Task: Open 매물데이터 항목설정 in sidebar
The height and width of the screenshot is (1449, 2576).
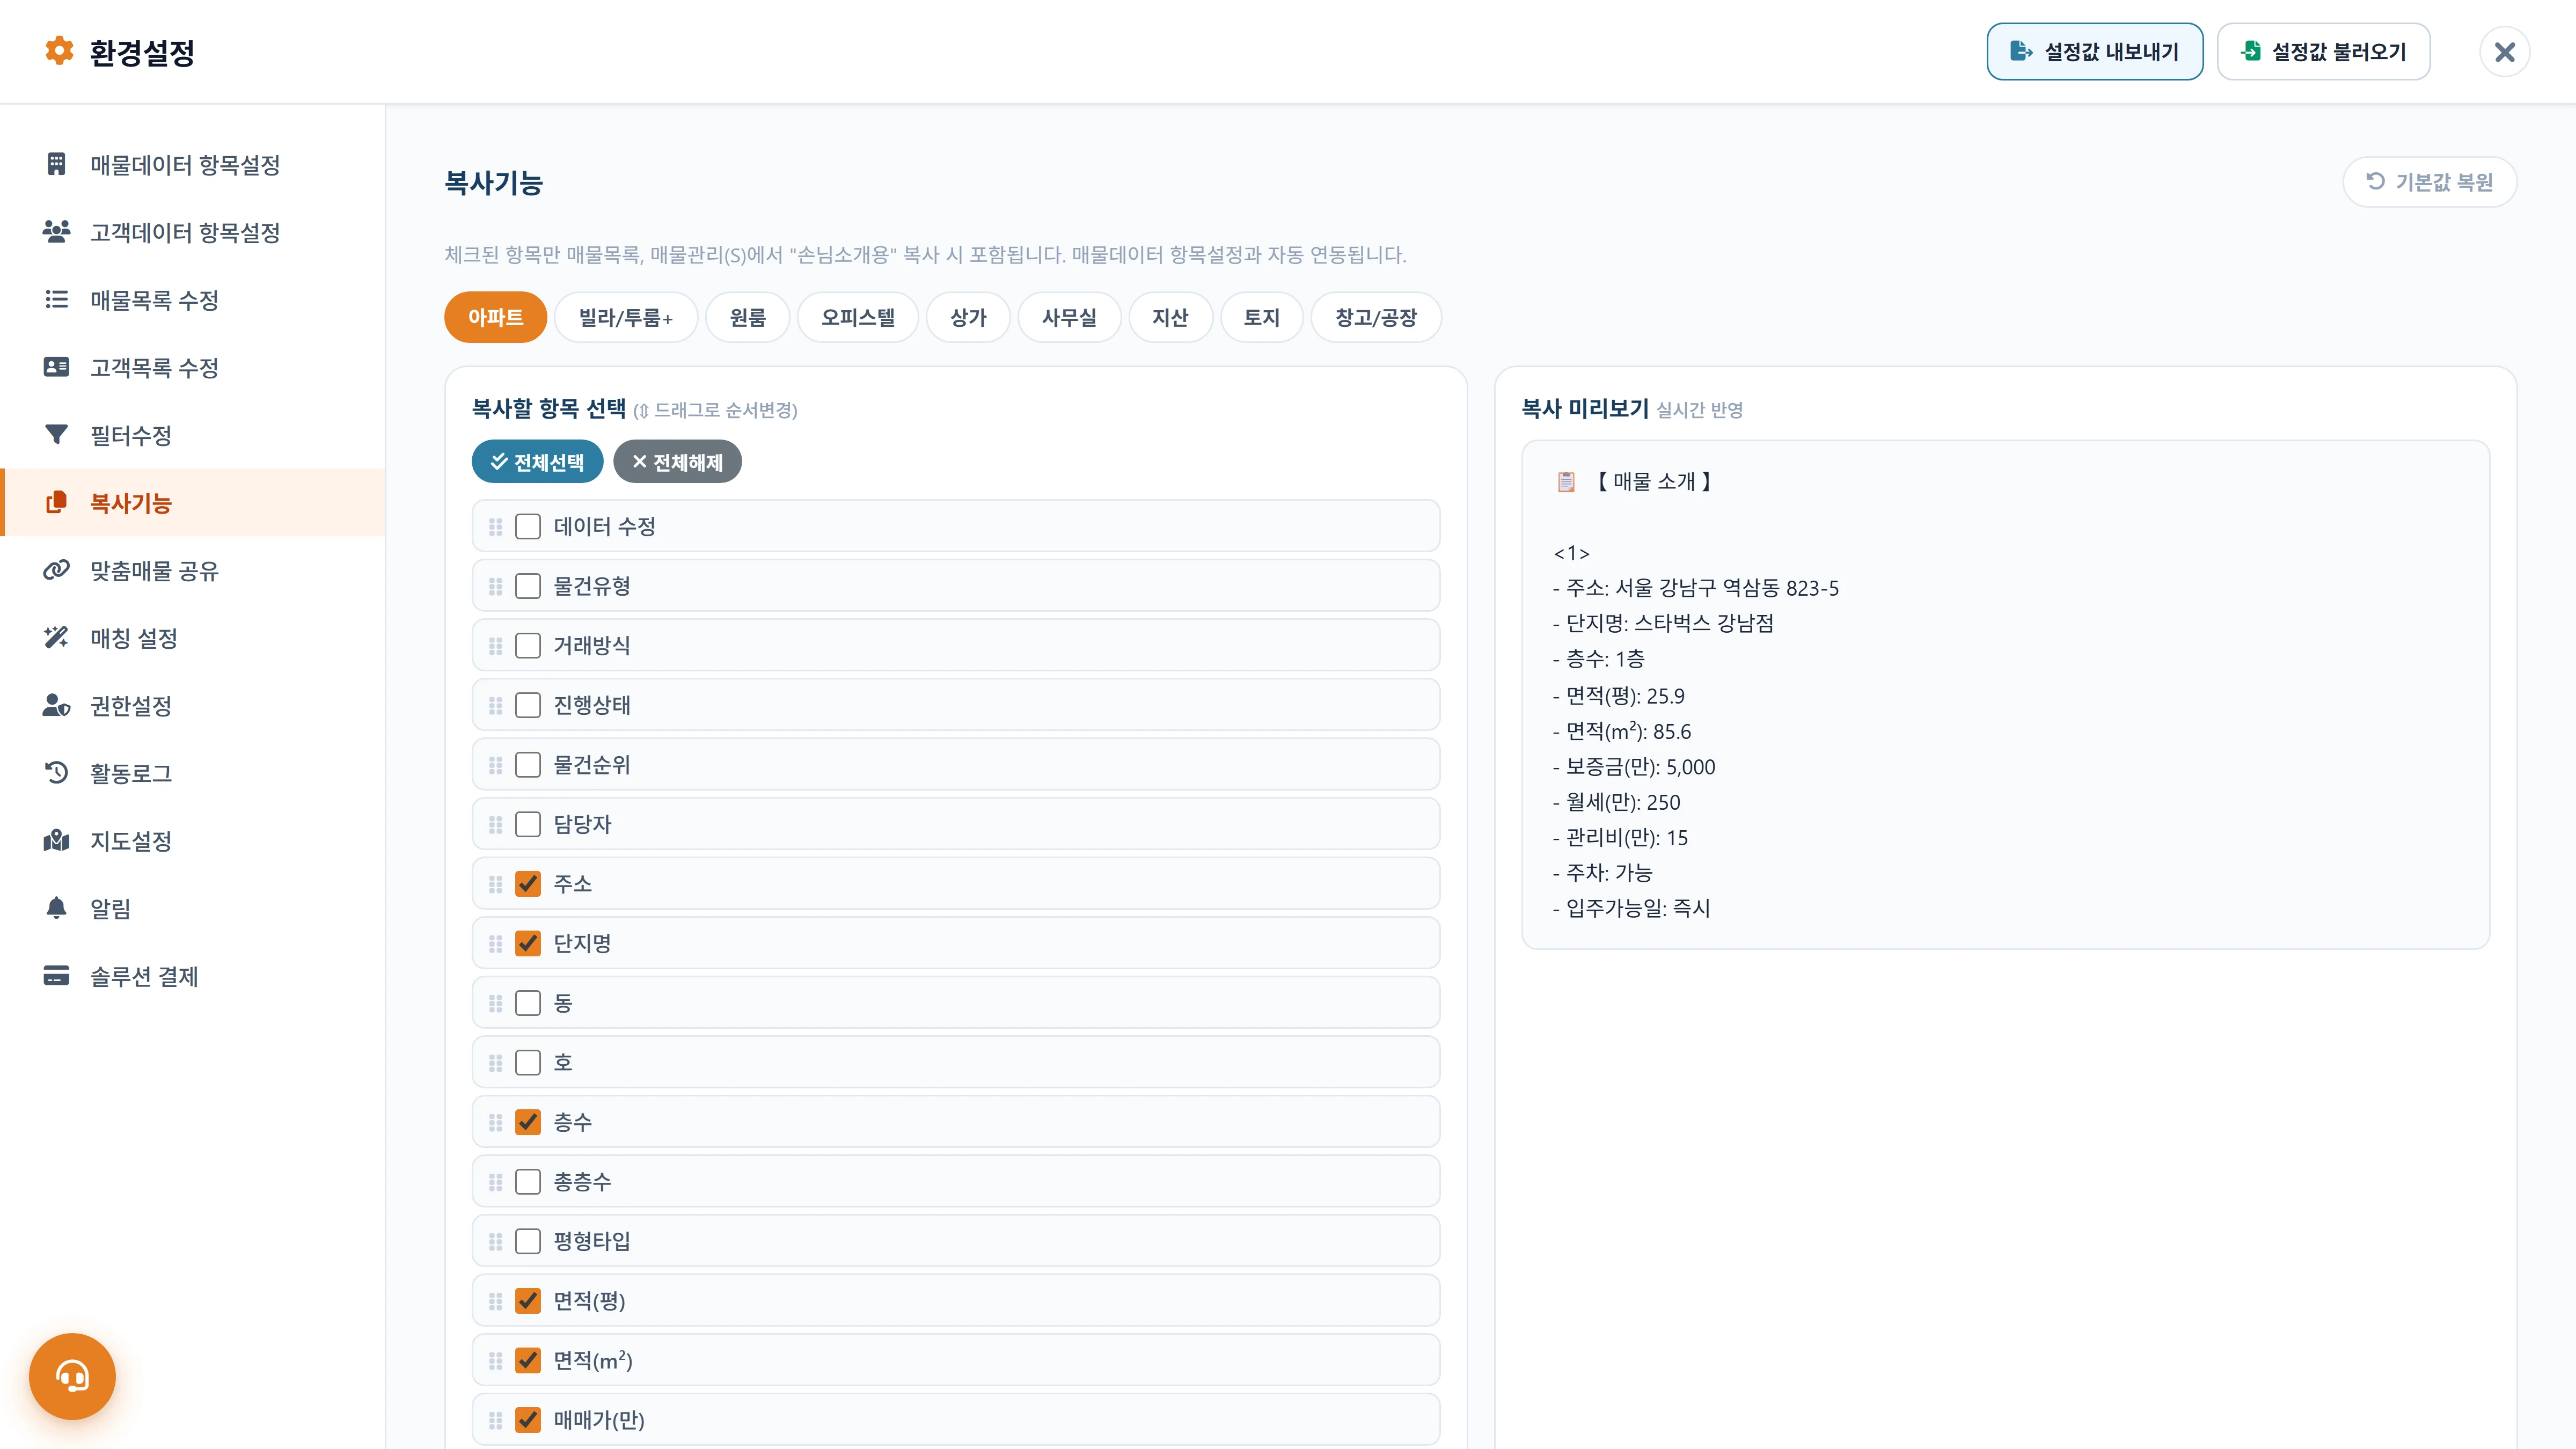Action: (x=192, y=164)
